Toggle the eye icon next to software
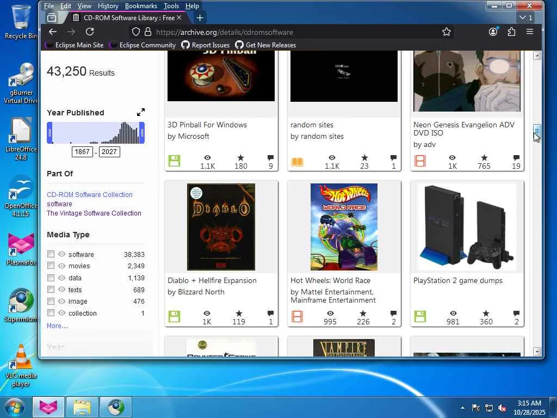The width and height of the screenshot is (557, 418). 62,254
